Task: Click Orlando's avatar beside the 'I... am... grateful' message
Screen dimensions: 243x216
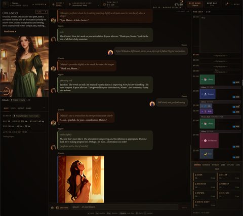Action: [x=54, y=123]
